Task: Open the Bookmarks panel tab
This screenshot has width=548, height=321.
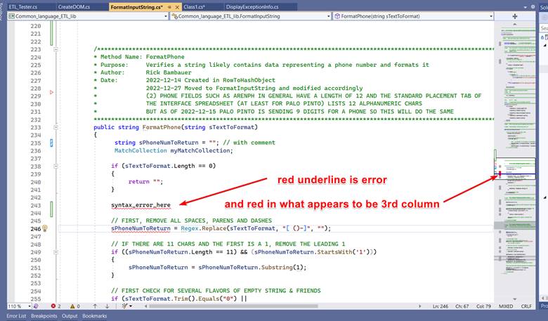Action: (95, 316)
